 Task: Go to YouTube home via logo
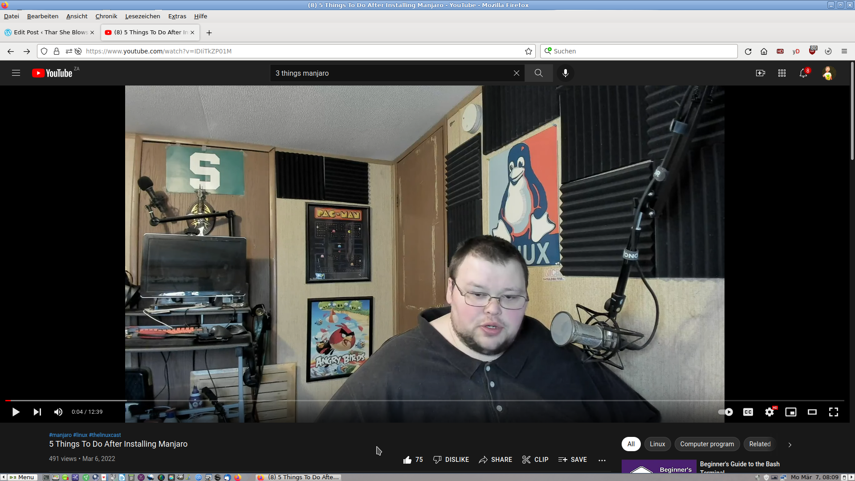(x=52, y=73)
